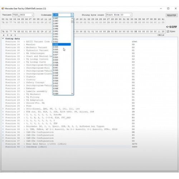Expand Position 33 HOLD row
The image size is (179, 179).
point(3,129)
